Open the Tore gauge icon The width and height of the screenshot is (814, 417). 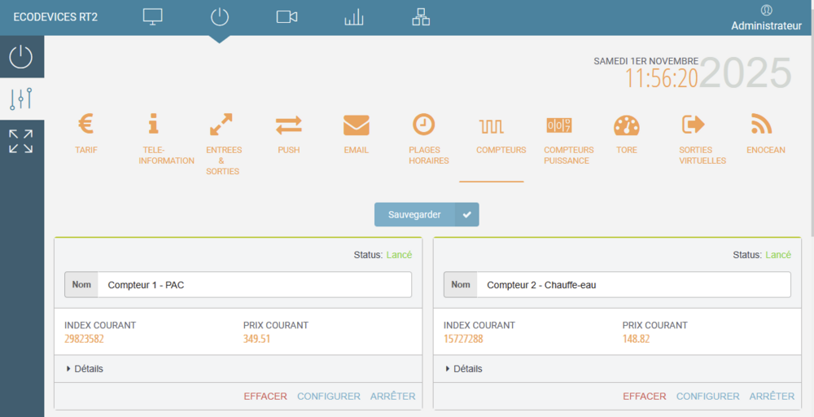(x=626, y=125)
